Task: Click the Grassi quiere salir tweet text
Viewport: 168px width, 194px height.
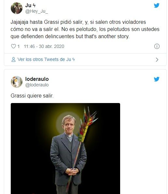Action: click(x=32, y=96)
